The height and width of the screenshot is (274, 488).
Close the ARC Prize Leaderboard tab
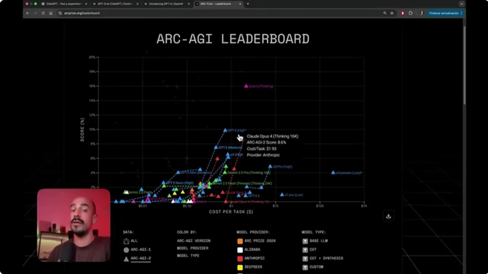(241, 4)
